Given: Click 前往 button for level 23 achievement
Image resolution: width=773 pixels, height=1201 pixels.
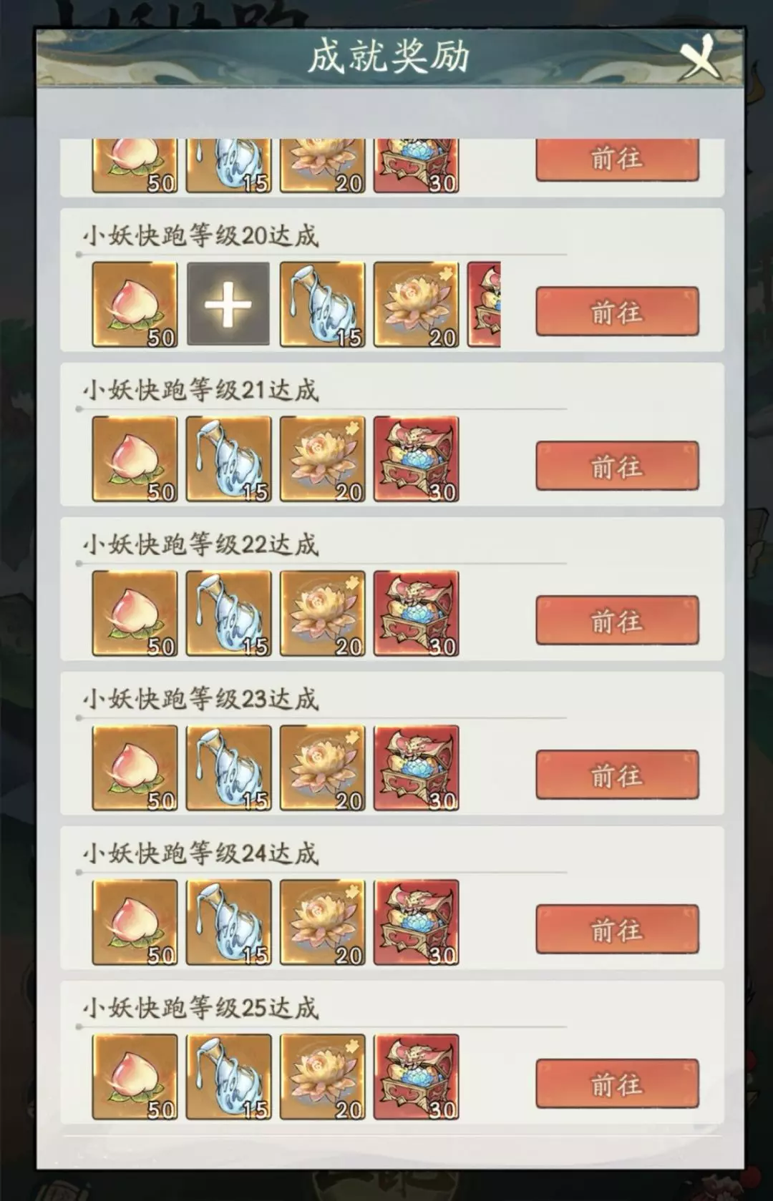Looking at the screenshot, I should 617,775.
